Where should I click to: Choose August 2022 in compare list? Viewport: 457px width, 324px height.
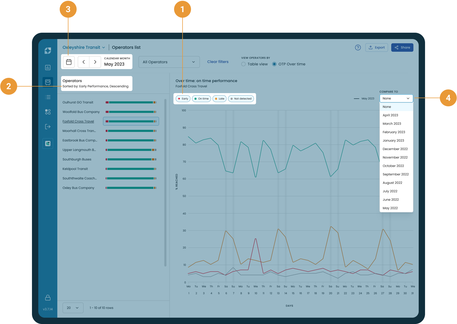396,183
